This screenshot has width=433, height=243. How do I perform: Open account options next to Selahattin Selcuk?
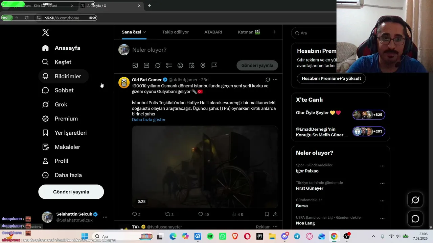[x=105, y=217]
